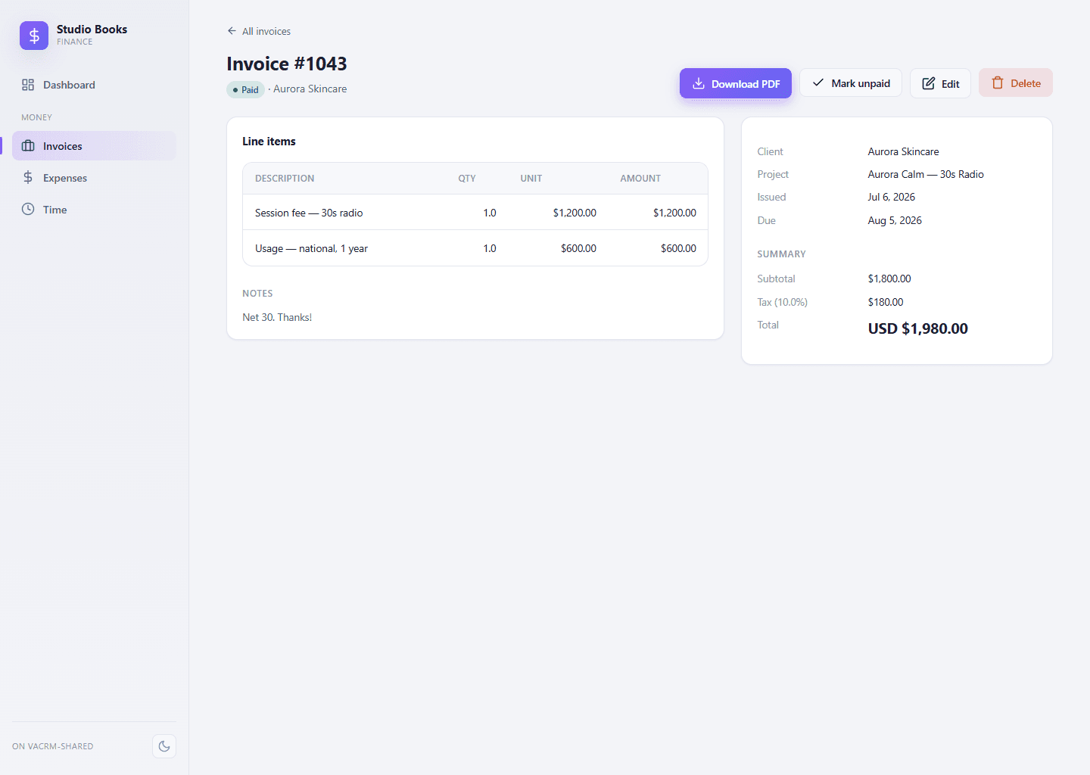This screenshot has width=1090, height=775.
Task: Open Dashboard from the sidebar
Action: pyautogui.click(x=94, y=85)
